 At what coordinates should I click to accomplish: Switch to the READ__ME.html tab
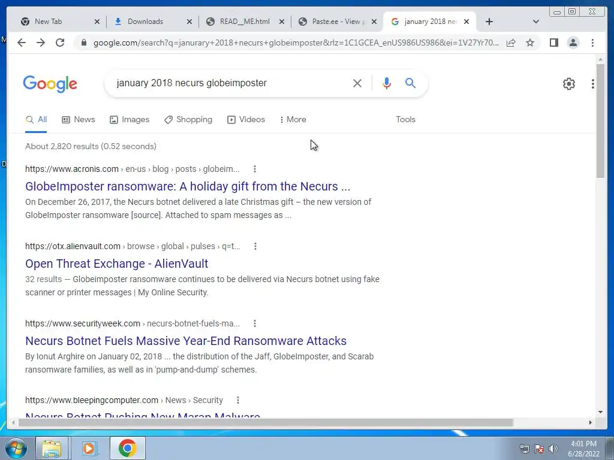click(245, 22)
